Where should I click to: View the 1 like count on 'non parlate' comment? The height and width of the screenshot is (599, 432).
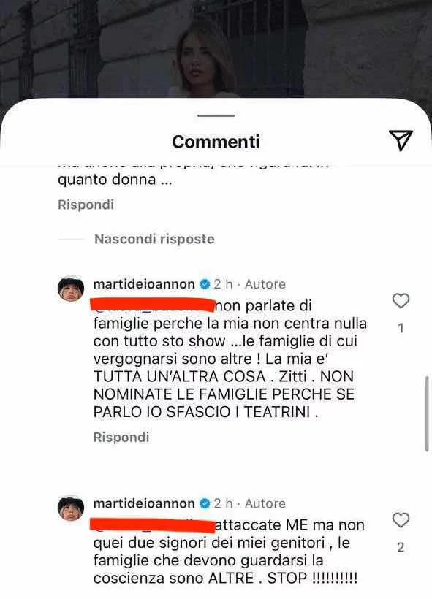click(401, 328)
